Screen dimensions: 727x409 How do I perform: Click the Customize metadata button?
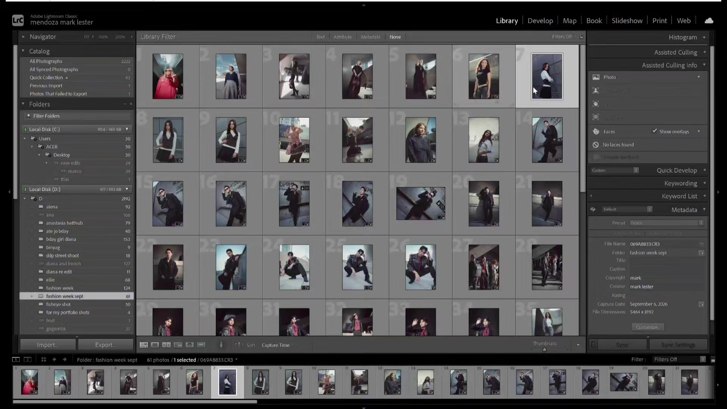(648, 327)
